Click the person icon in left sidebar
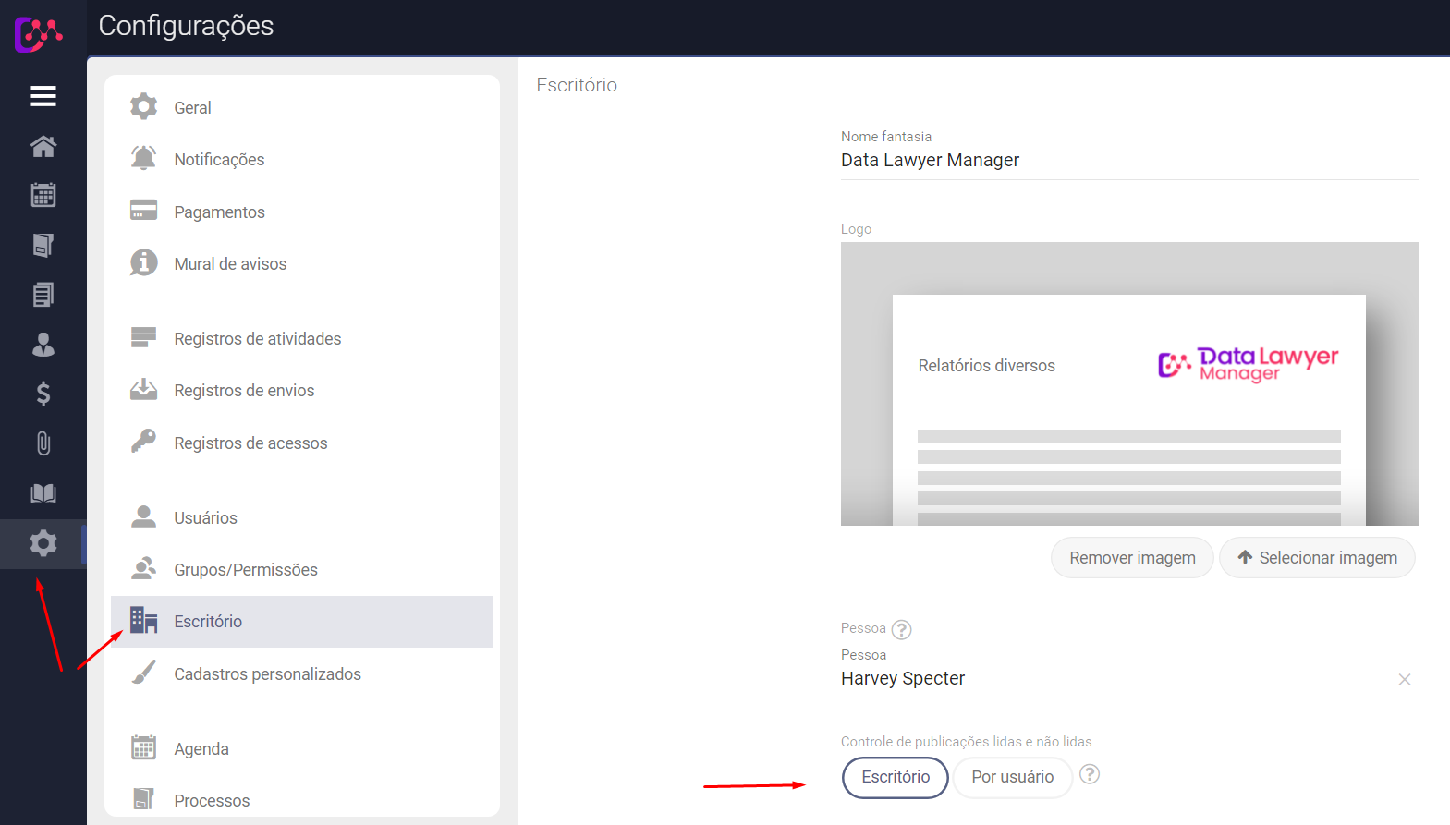Screen dimensions: 1450x825 coord(43,345)
